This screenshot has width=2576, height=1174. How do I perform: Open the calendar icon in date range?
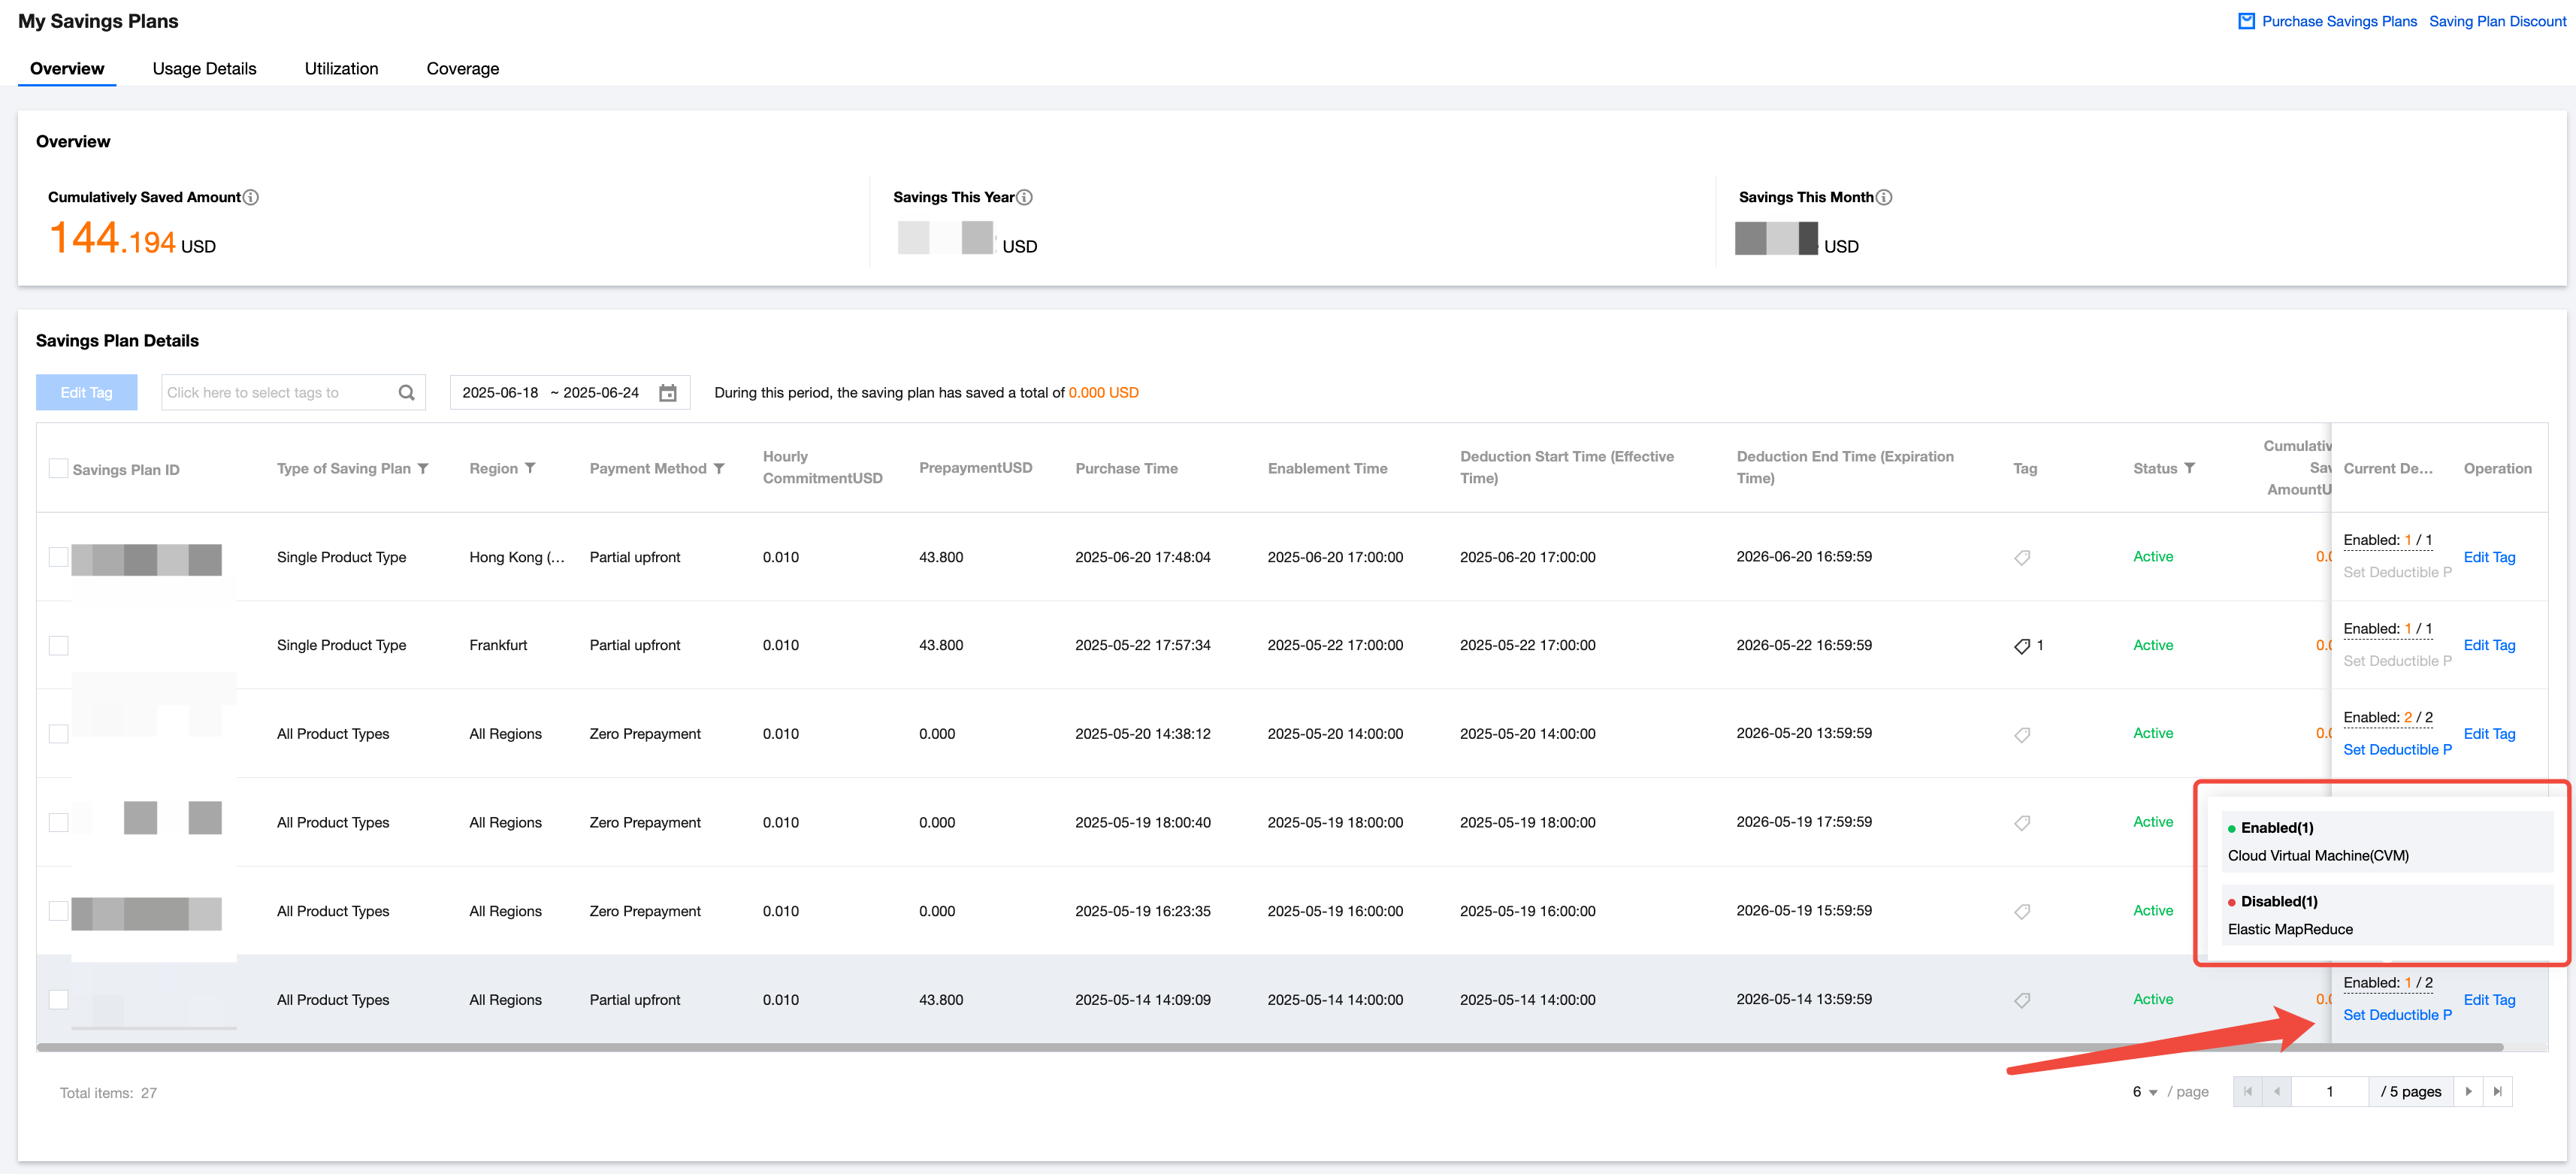(667, 392)
